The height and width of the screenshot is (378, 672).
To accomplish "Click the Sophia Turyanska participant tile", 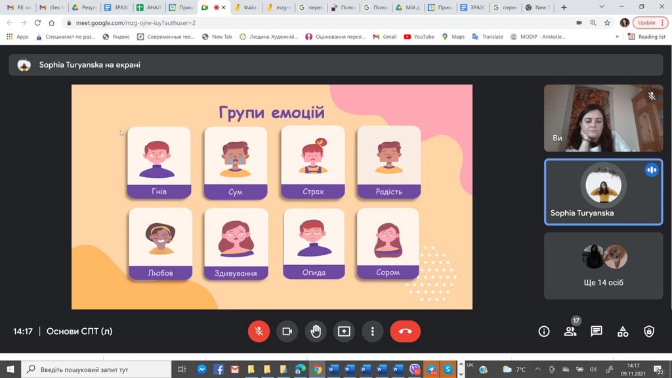I will [x=603, y=192].
